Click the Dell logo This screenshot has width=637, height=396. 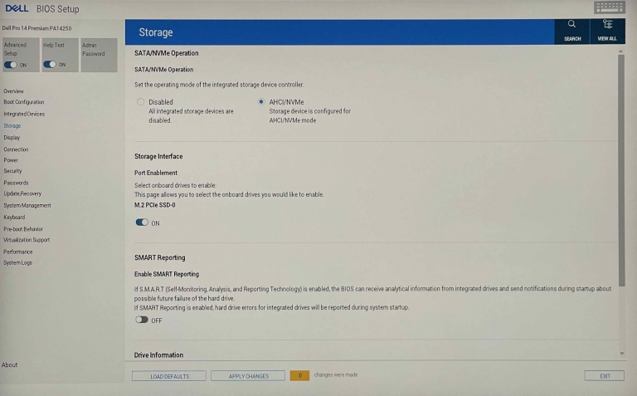tap(17, 8)
